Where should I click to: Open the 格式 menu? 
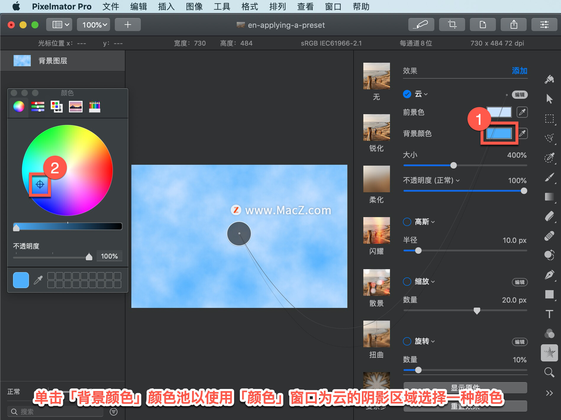[x=250, y=7]
